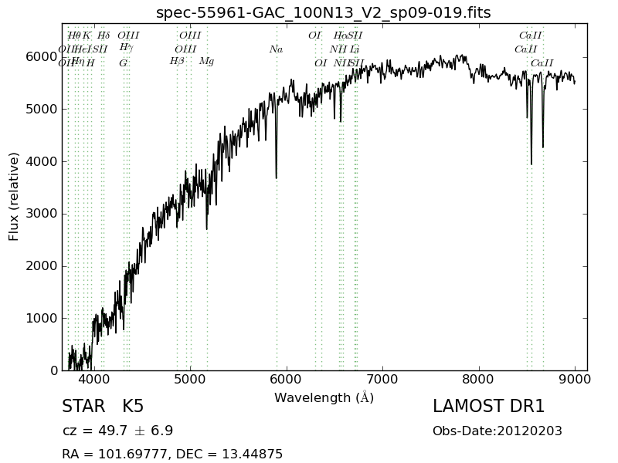Click the y-axis tick label 3000

[x=42, y=214]
